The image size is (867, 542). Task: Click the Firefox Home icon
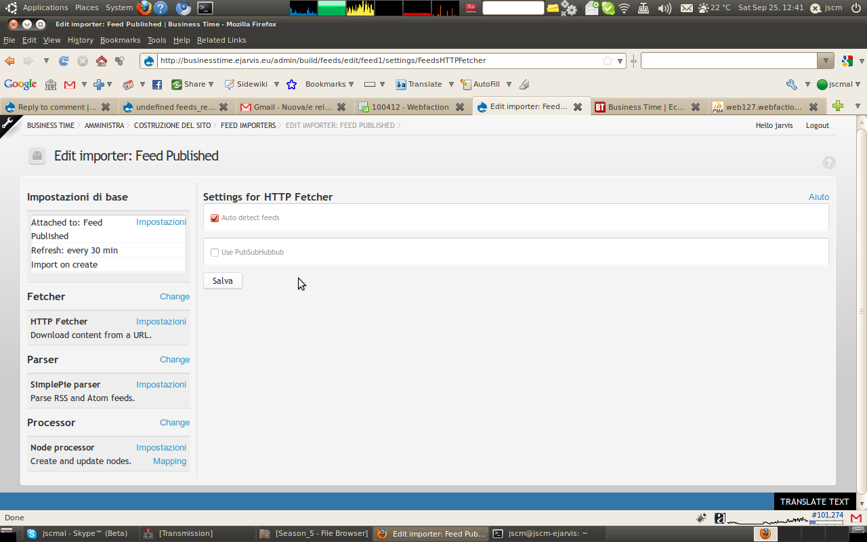point(102,60)
